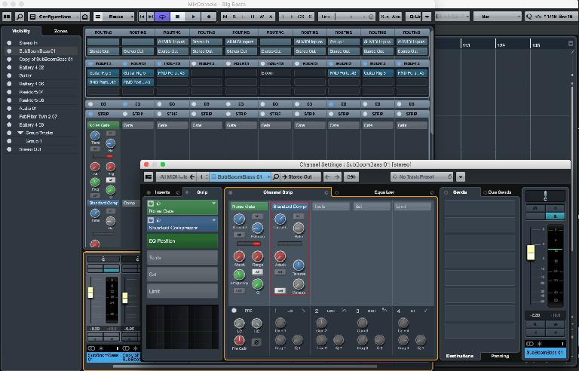Screen dimensions: 579x371
Task: Collapse the Group Tracks folder
Action: click(x=20, y=133)
